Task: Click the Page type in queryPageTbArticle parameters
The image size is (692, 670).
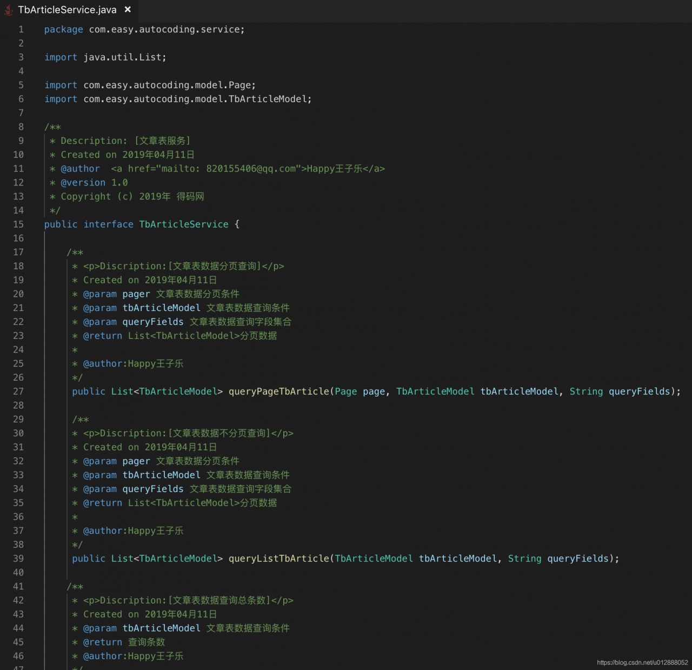Action: tap(346, 392)
